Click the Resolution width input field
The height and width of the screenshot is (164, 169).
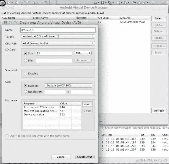tap(55, 92)
